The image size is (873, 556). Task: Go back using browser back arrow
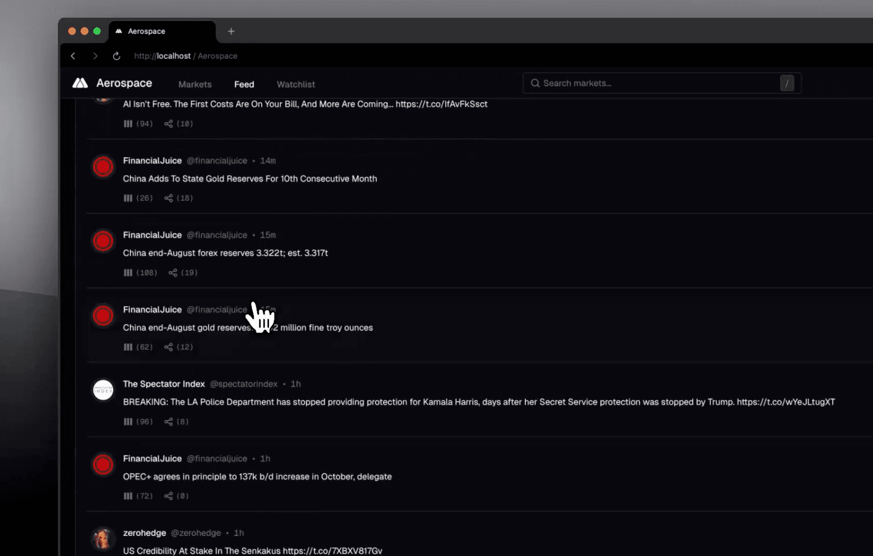pos(73,56)
